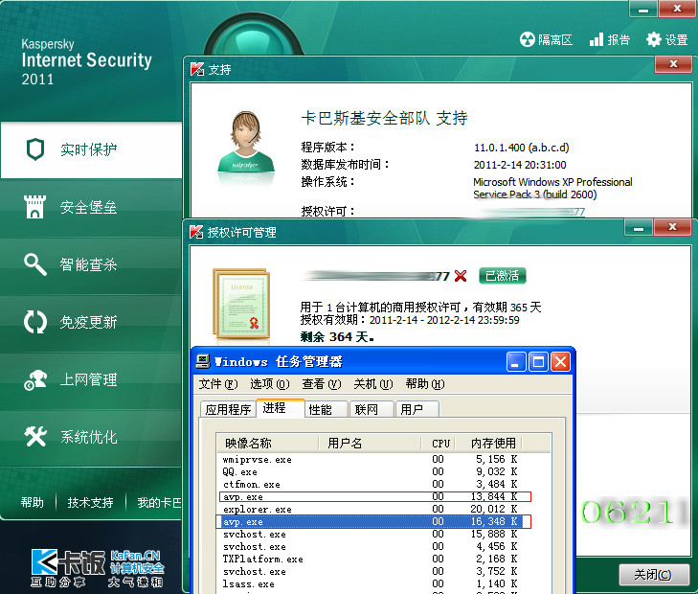Minimize the 授权许可管理 window

(639, 228)
